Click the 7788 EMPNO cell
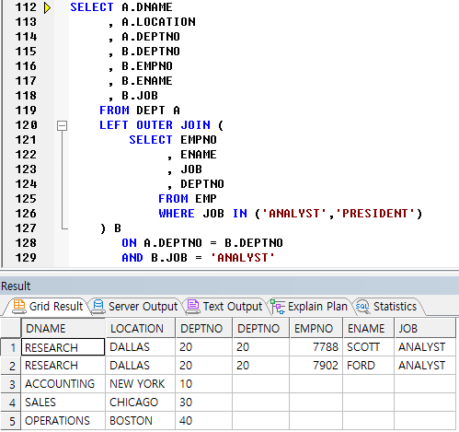This screenshot has width=459, height=432. 316,347
